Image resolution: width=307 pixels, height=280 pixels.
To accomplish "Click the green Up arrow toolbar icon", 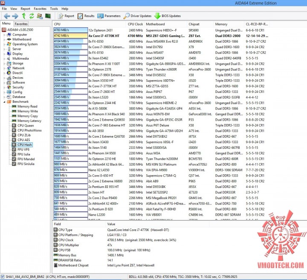I will (x=24, y=16).
